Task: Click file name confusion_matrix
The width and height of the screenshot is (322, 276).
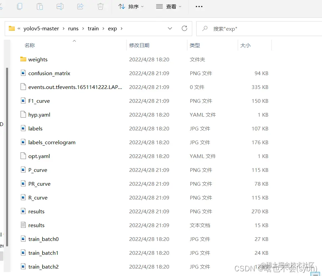Action: (49, 73)
